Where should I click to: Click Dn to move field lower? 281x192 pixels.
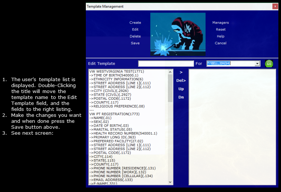point(181,97)
